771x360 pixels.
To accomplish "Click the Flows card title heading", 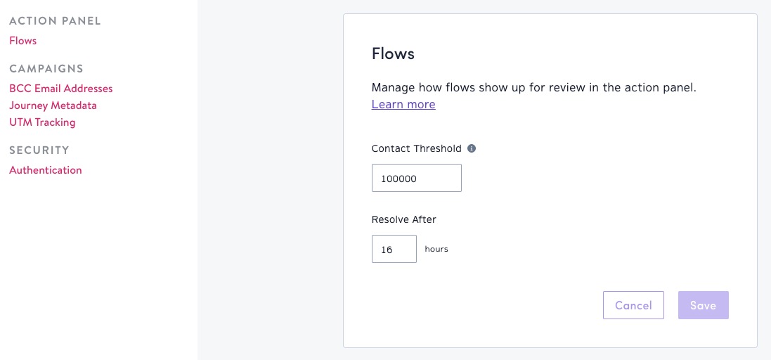I will (x=393, y=53).
